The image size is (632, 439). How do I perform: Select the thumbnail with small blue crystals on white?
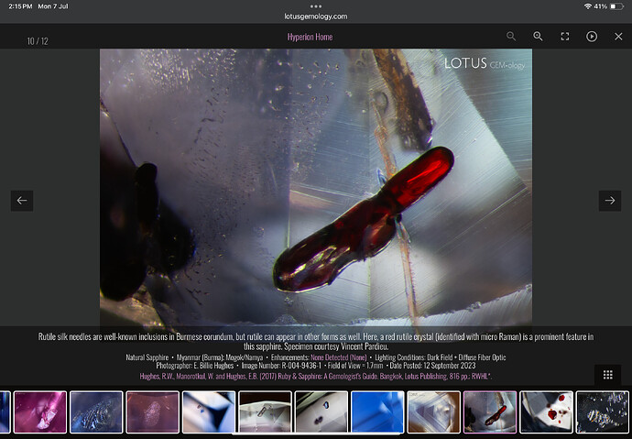click(321, 412)
